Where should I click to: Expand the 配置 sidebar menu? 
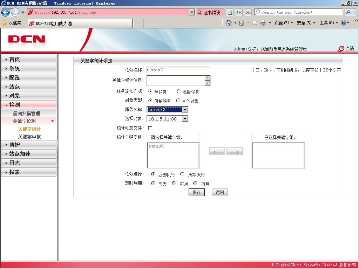[x=29, y=77]
